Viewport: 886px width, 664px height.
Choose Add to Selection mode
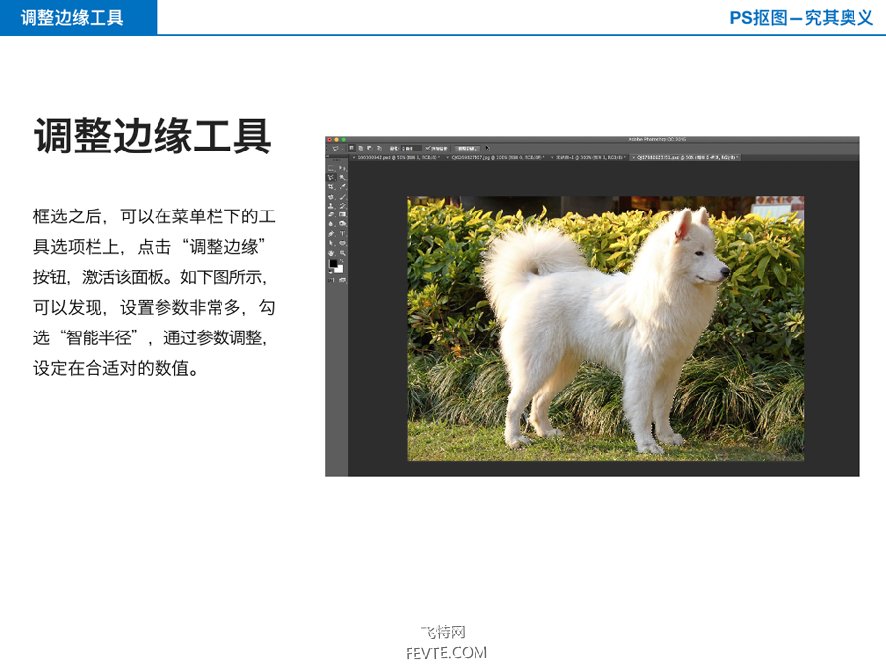pyautogui.click(x=360, y=148)
